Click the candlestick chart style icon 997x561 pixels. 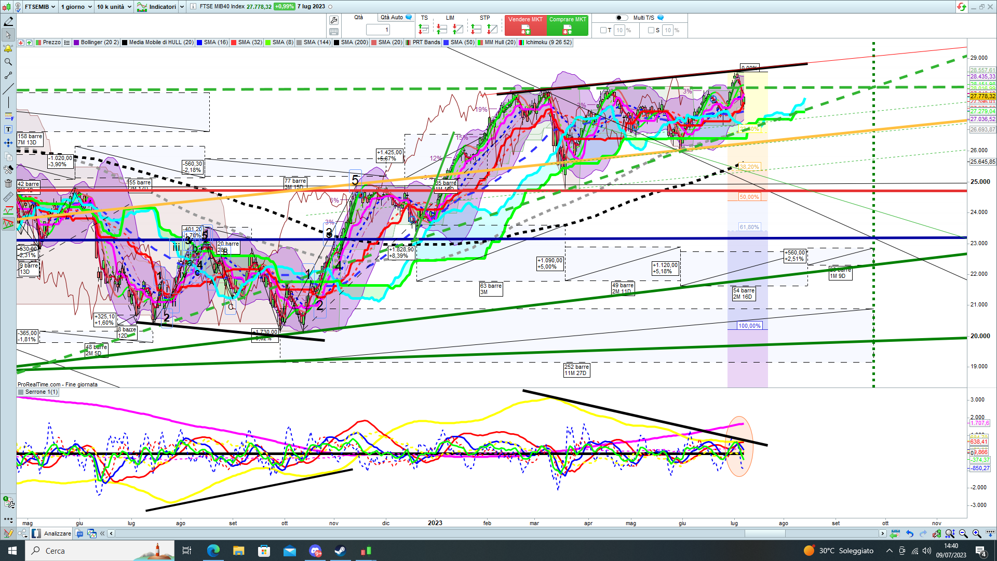(x=7, y=7)
